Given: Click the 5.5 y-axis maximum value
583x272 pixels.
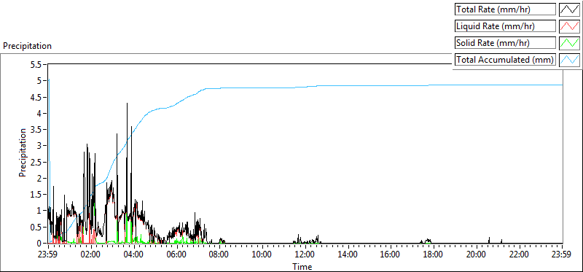Looking at the screenshot, I should tap(36, 64).
